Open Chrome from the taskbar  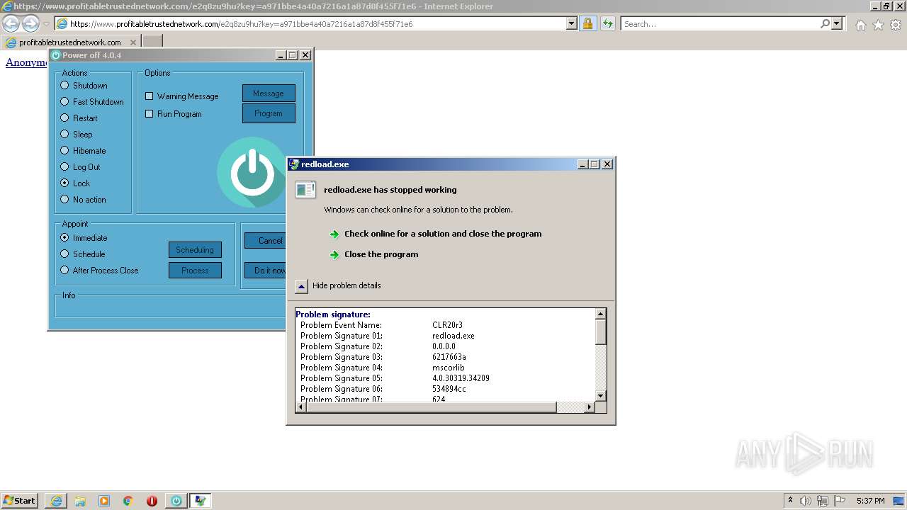click(128, 501)
